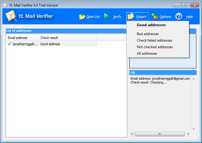Maximize the YL Mail Verifier window

click(x=186, y=5)
